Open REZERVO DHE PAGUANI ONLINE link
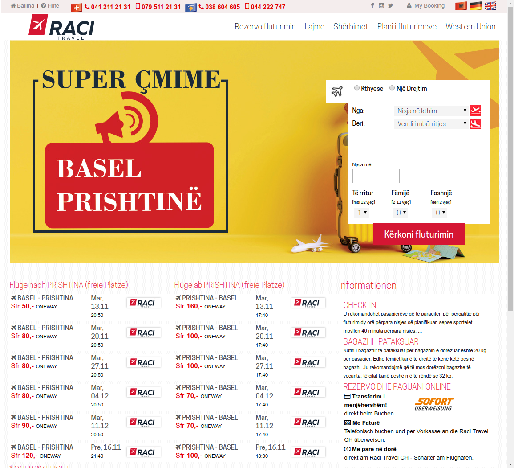 [x=397, y=386]
